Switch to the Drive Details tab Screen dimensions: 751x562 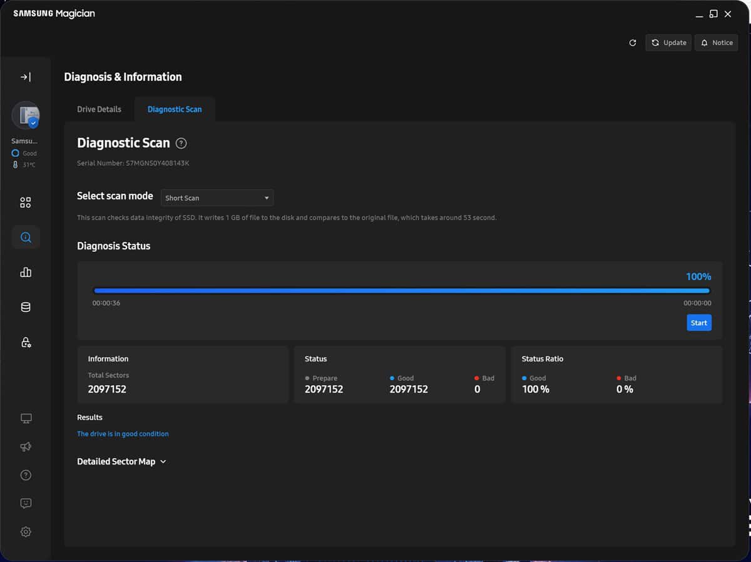(x=99, y=109)
